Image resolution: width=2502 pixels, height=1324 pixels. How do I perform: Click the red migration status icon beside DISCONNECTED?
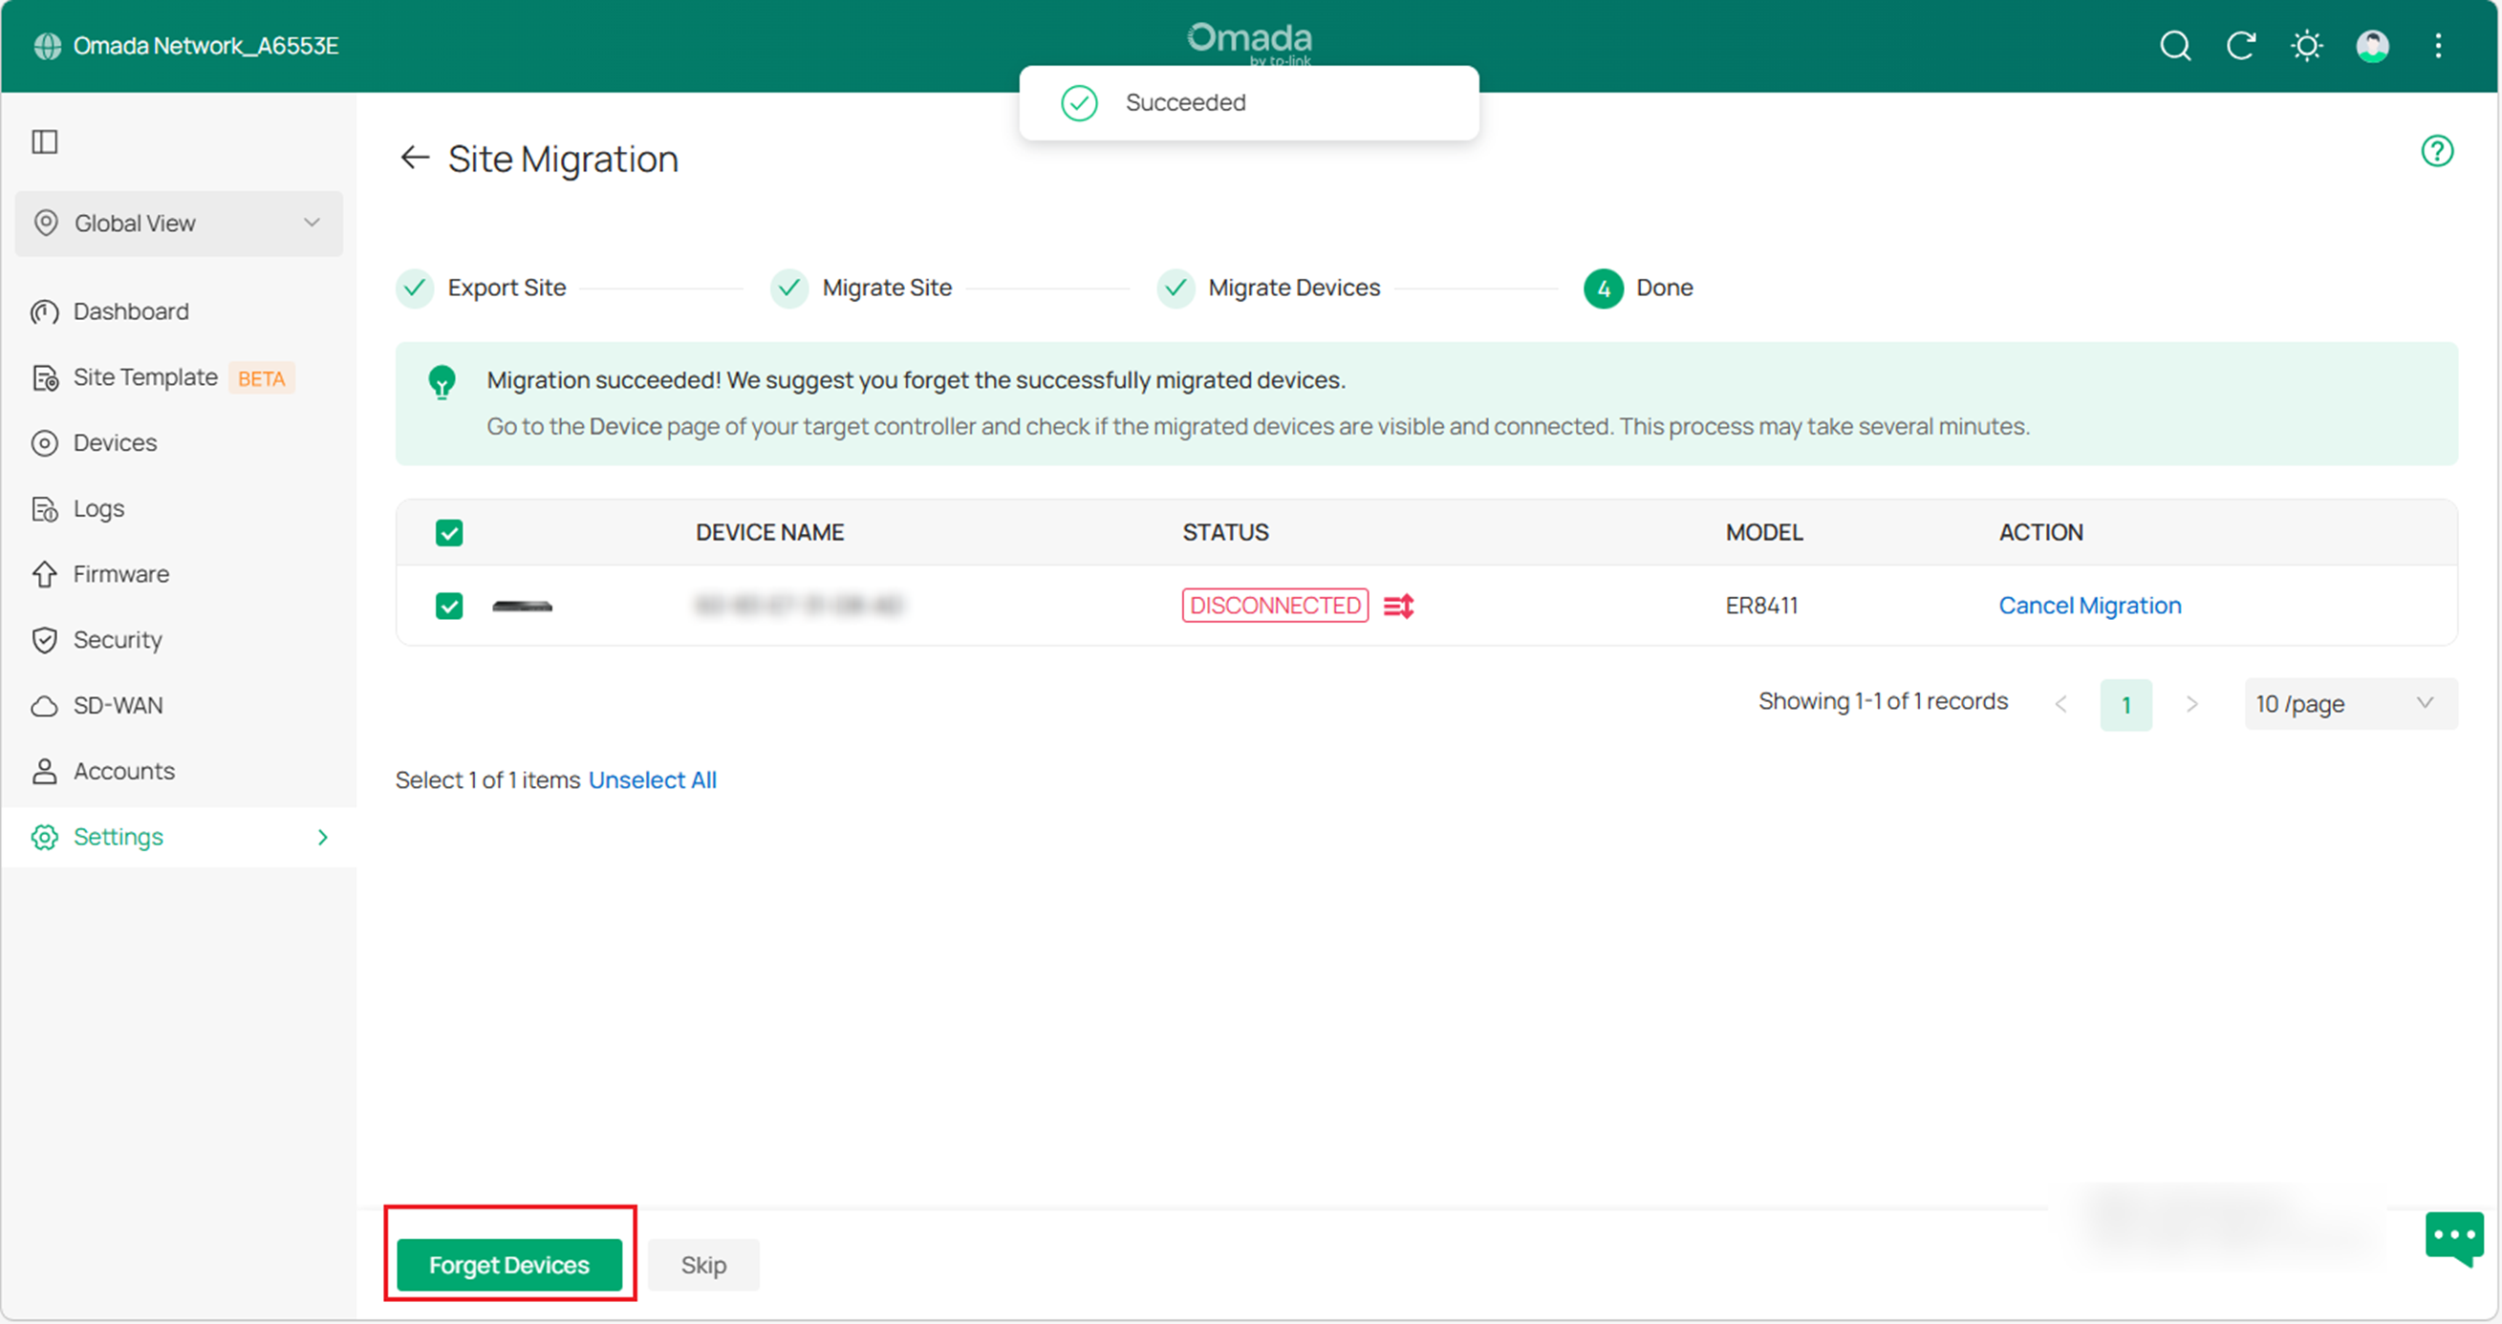click(x=1398, y=605)
